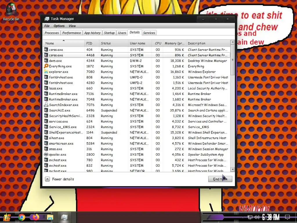Click the lsass.exe process icon
297x223 pixels.
[x=46, y=88]
